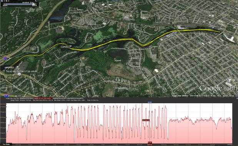238x146 pixels.
Task: Open time slider options wrench icon
Action: 36,1
